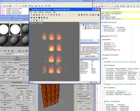
Task: Open the Map #4 name dropdown
Action: tap(25, 54)
